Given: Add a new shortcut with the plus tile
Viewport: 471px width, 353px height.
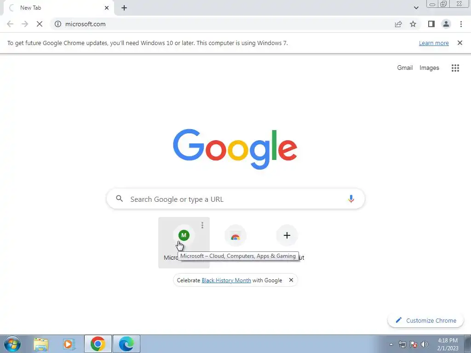Looking at the screenshot, I should pyautogui.click(x=287, y=235).
